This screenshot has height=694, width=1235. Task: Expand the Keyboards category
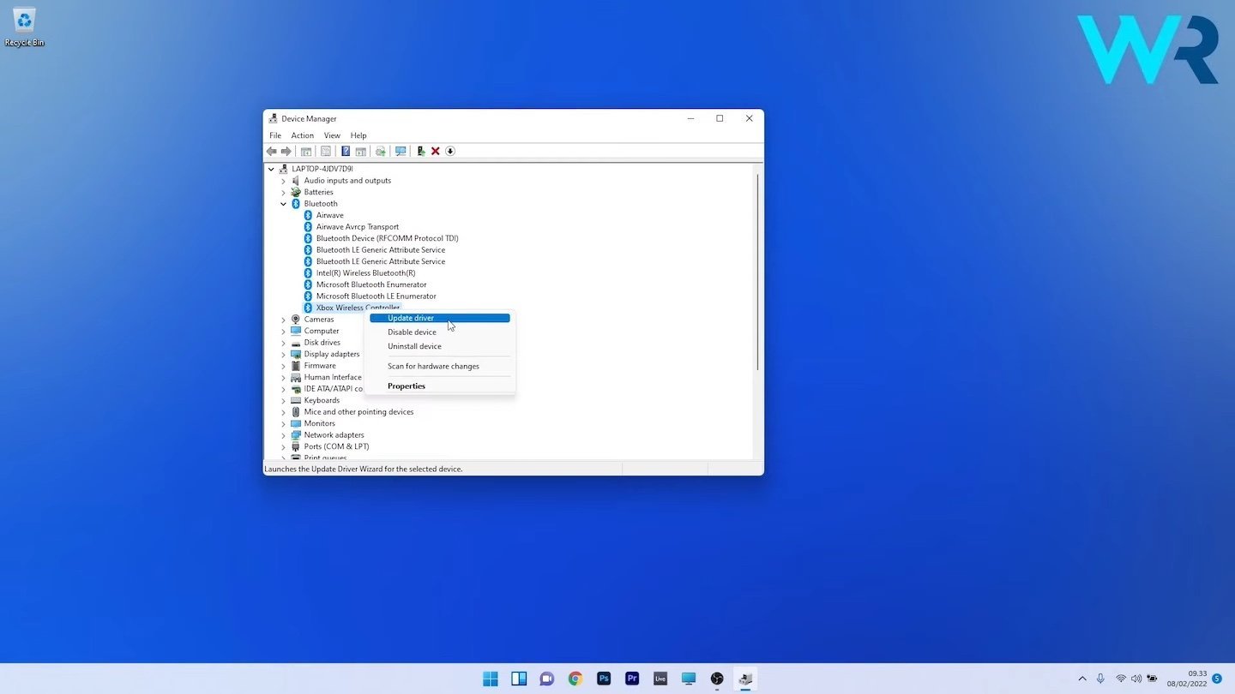tap(283, 400)
